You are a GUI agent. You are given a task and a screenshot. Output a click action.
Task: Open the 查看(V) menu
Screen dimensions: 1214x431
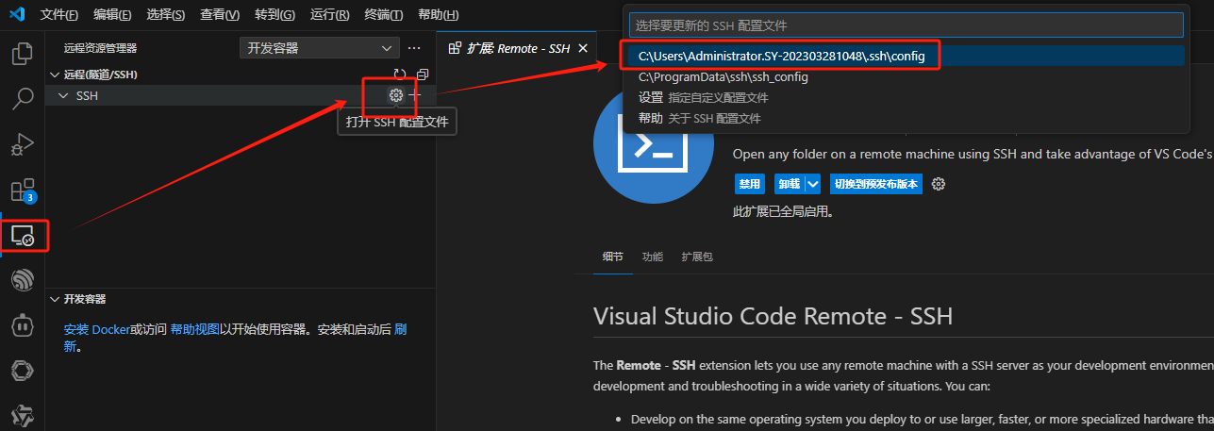tap(221, 15)
